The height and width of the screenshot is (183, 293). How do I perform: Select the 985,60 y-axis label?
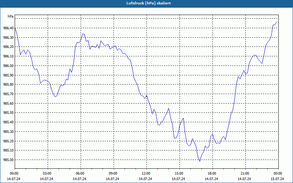pos(8,103)
